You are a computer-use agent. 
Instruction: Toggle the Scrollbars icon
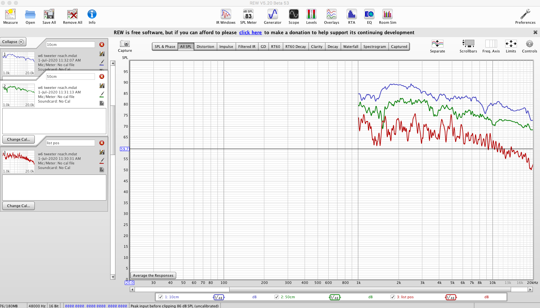pyautogui.click(x=468, y=44)
